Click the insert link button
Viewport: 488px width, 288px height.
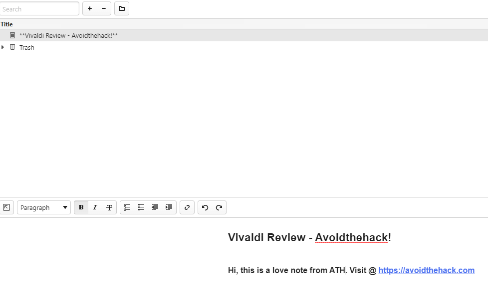187,207
